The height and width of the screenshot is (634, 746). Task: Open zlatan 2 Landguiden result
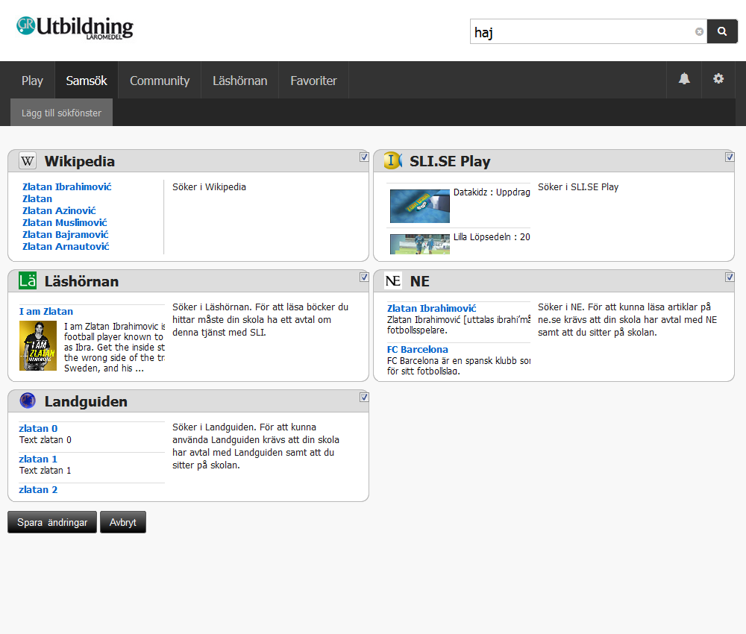[x=38, y=489]
